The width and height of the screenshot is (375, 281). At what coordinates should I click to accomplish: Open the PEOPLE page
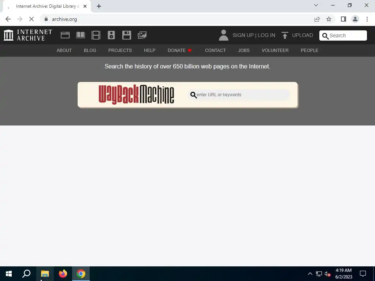coord(309,50)
